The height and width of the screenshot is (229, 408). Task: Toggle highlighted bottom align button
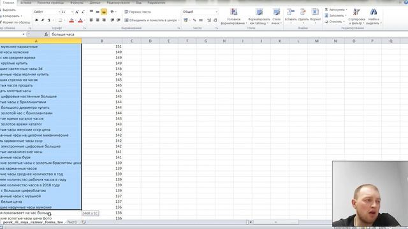(x=104, y=11)
